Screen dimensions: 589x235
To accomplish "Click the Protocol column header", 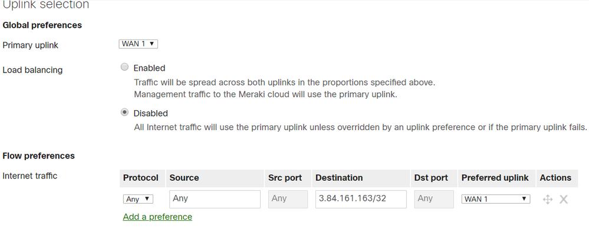I will [142, 178].
